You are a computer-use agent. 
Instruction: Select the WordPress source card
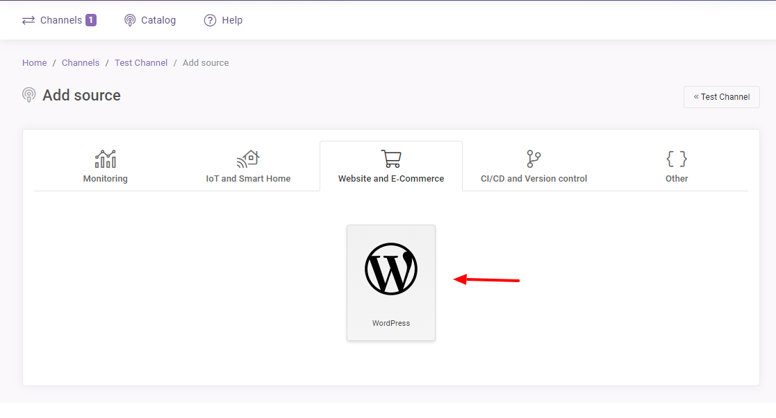(x=391, y=283)
